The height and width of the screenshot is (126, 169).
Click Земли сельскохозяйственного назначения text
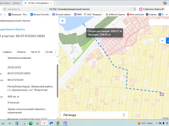coord(26,111)
